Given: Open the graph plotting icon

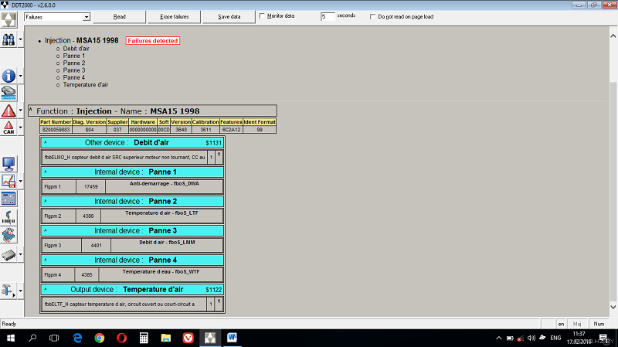Looking at the screenshot, I should coord(8,181).
